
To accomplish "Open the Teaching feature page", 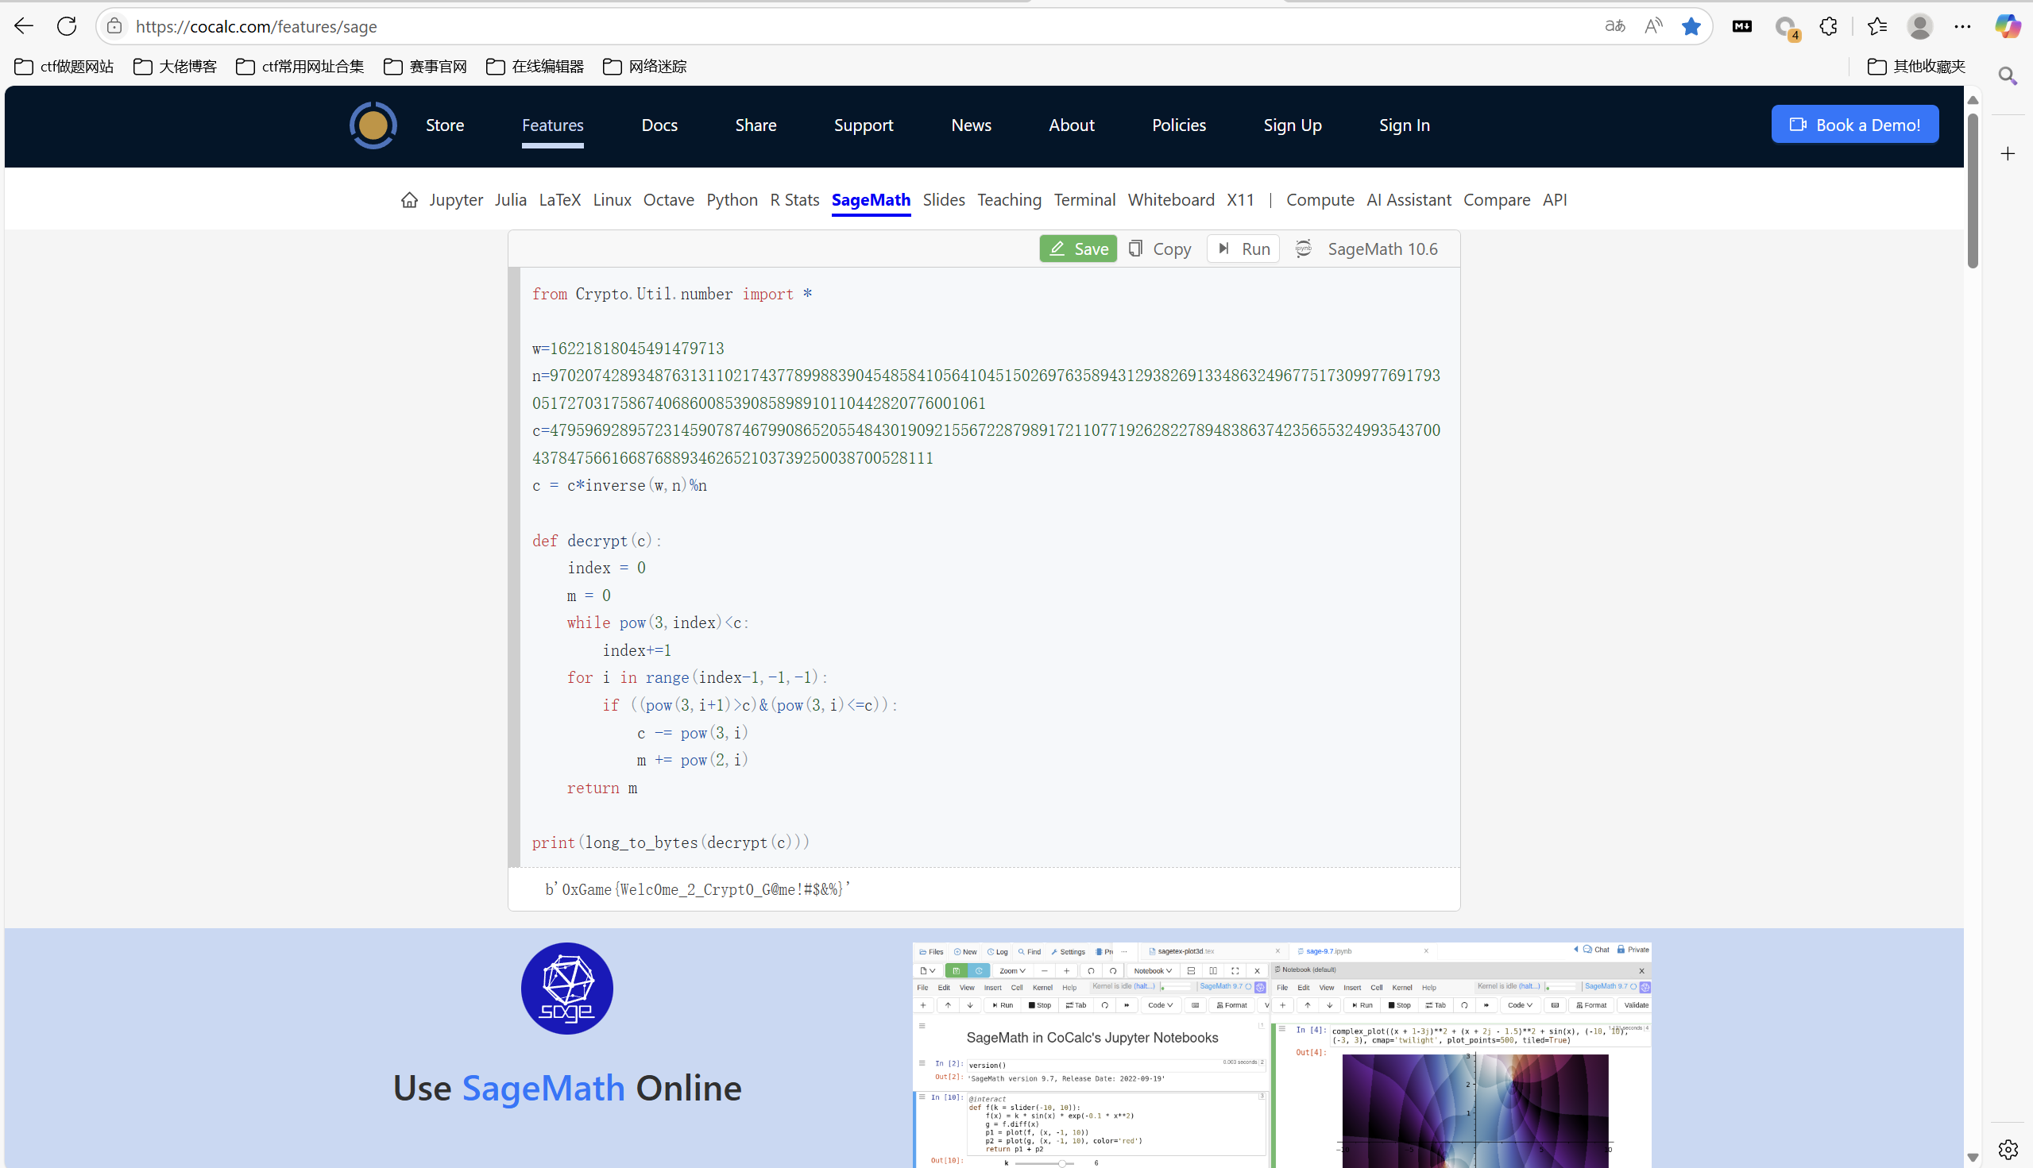I will point(1009,200).
